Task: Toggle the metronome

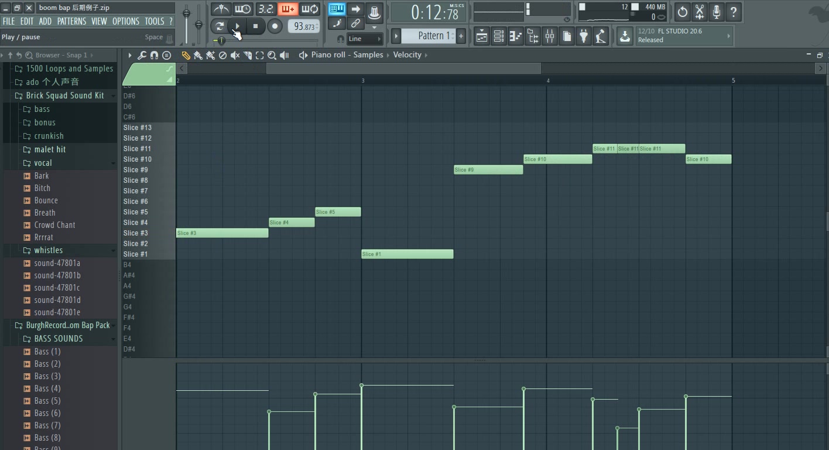Action: click(x=221, y=9)
